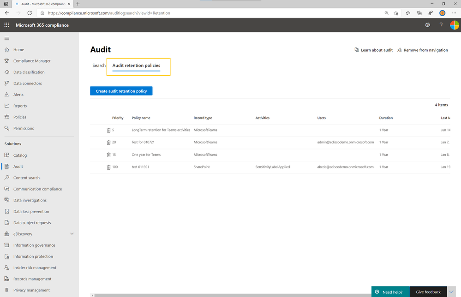
Task: Click the Duration column header
Action: 386,118
